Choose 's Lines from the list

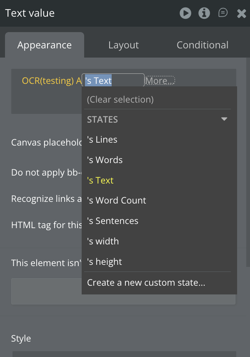(102, 140)
